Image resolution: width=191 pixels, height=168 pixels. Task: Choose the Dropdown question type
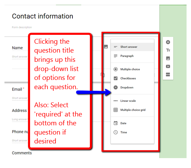[132, 87]
